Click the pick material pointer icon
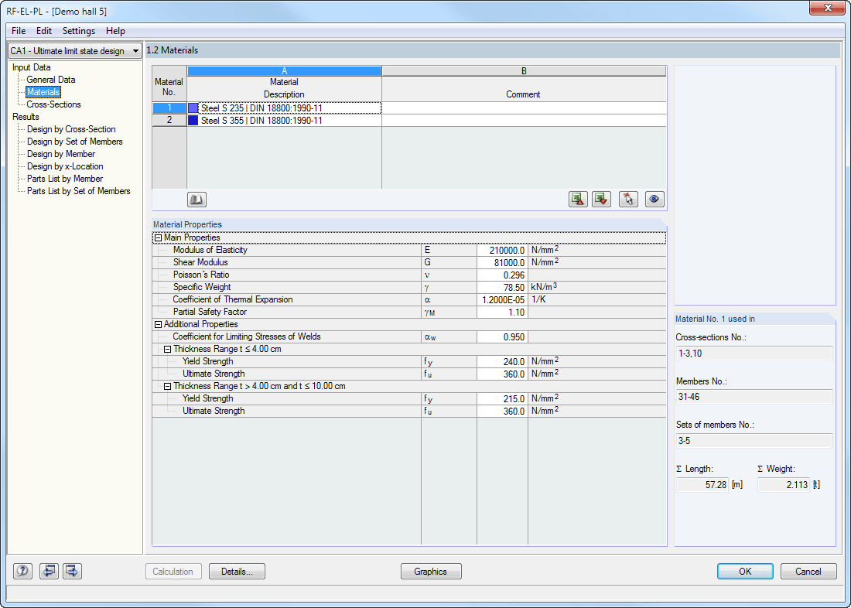 pos(628,200)
